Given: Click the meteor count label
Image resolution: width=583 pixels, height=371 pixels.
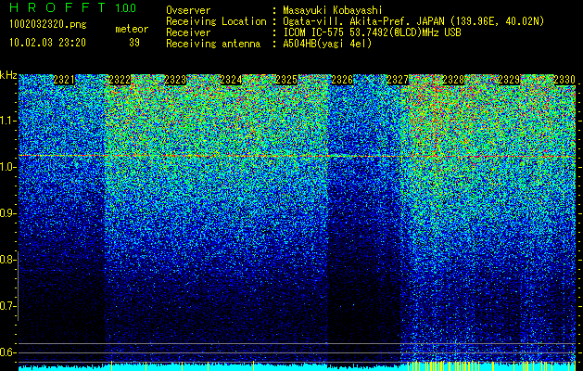Looking at the screenshot, I should [132, 29].
